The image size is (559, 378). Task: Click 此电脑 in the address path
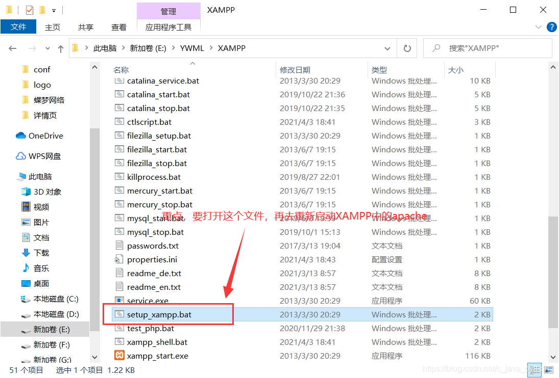point(105,48)
